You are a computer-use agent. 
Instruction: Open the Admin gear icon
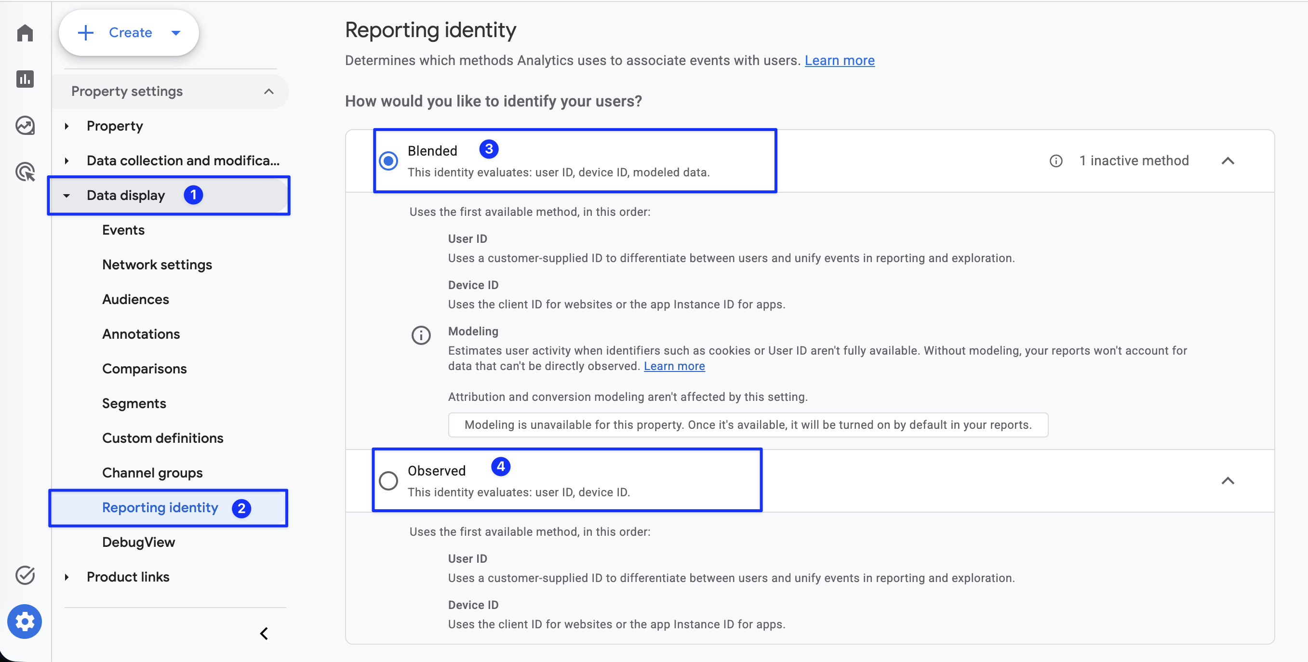[x=25, y=622]
